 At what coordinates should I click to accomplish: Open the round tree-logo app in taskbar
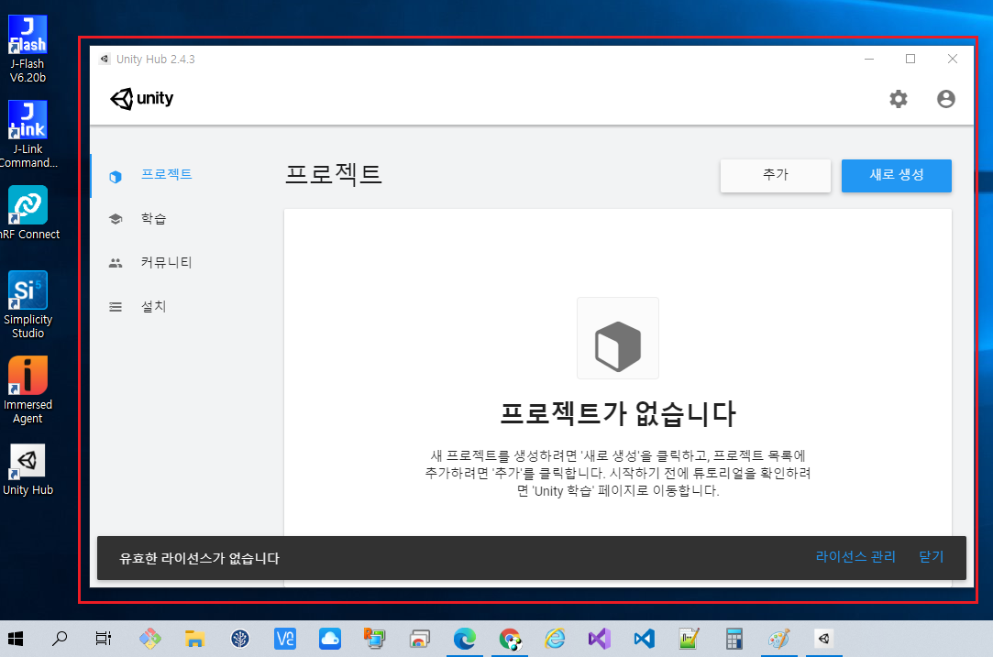point(240,639)
